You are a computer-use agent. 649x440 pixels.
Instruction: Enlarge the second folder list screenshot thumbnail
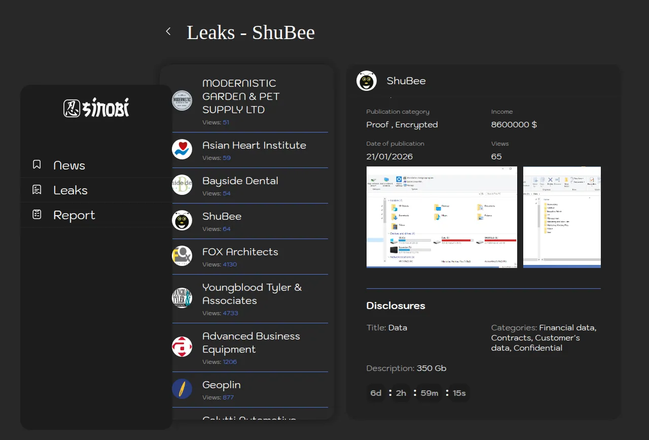point(562,217)
